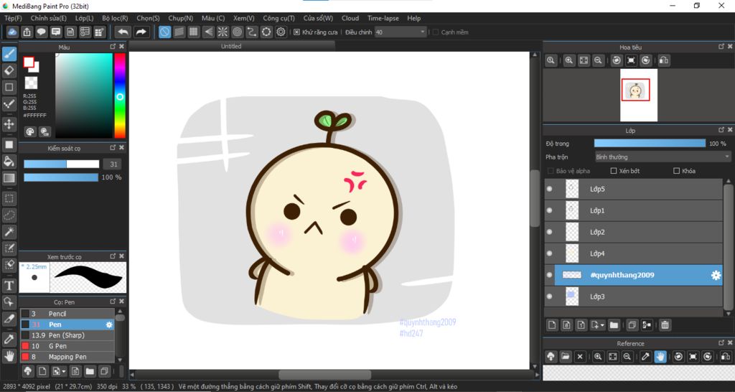Select the Lasso selection tool

tap(9, 215)
